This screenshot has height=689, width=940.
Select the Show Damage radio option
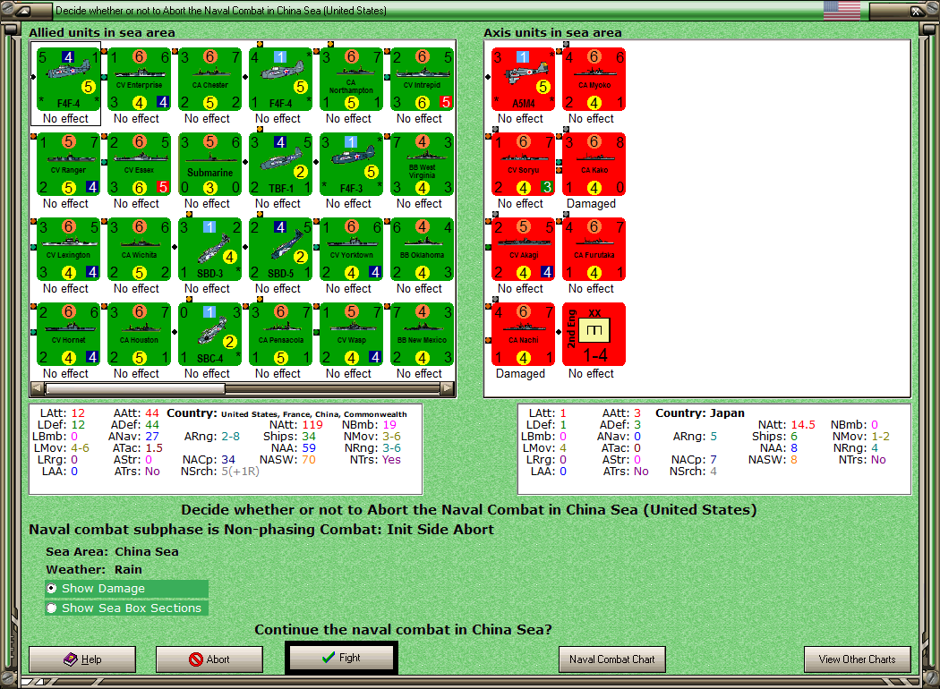click(x=126, y=589)
